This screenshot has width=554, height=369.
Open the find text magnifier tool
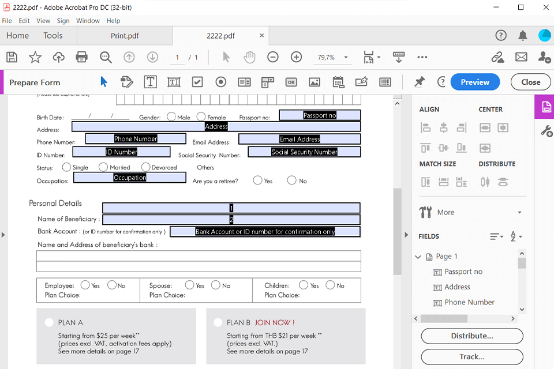[x=106, y=57]
